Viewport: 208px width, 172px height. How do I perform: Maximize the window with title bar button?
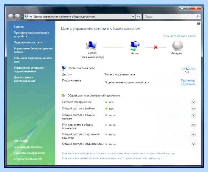(188, 8)
